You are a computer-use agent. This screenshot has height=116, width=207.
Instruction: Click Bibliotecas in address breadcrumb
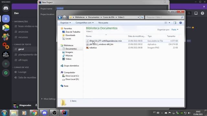pyautogui.click(x=80, y=17)
